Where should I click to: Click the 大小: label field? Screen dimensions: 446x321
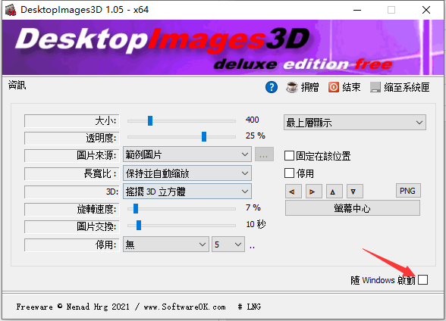(x=71, y=121)
